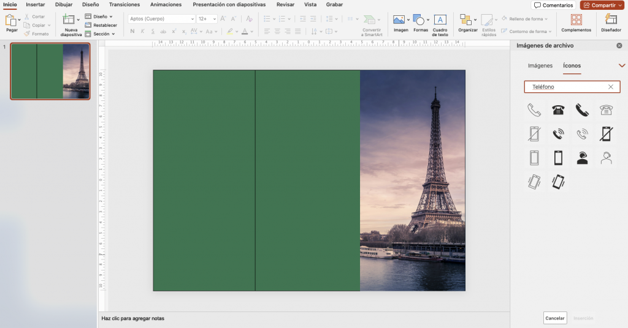
Task: Open the Designer tool in ribbon
Action: [x=611, y=23]
